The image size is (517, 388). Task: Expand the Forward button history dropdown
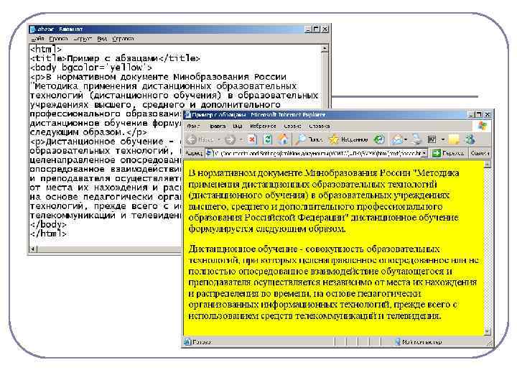tap(241, 140)
